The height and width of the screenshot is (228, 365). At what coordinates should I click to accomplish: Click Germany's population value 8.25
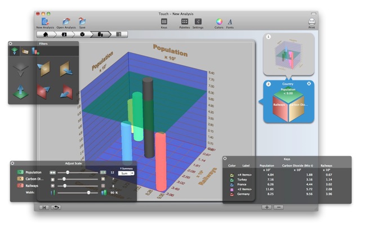point(270,194)
